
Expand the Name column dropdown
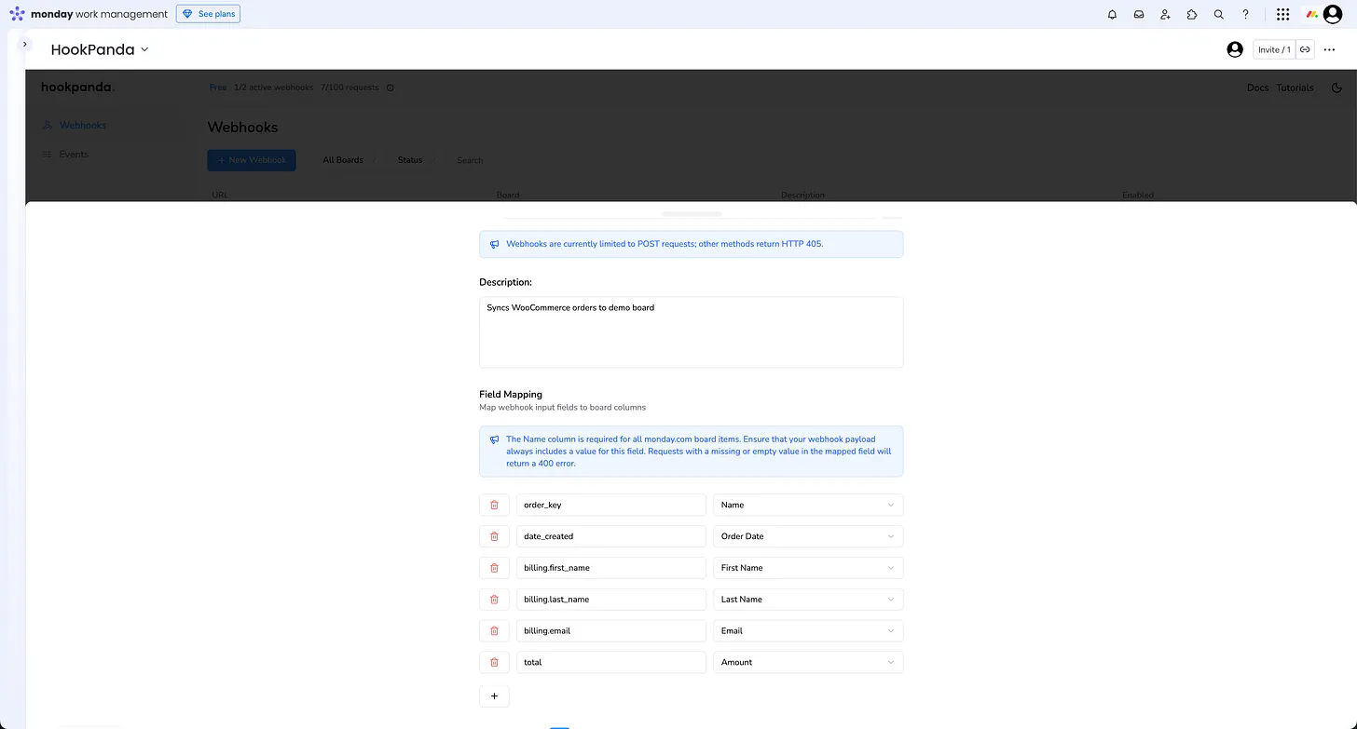tap(807, 505)
